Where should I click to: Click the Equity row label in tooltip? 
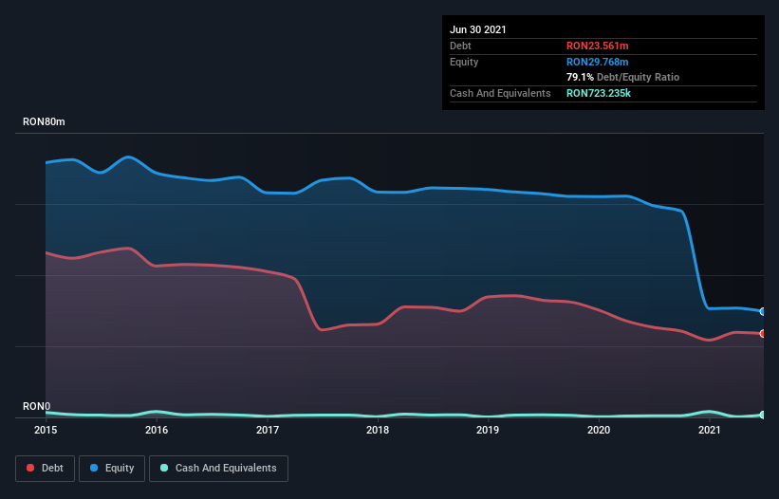tap(464, 62)
